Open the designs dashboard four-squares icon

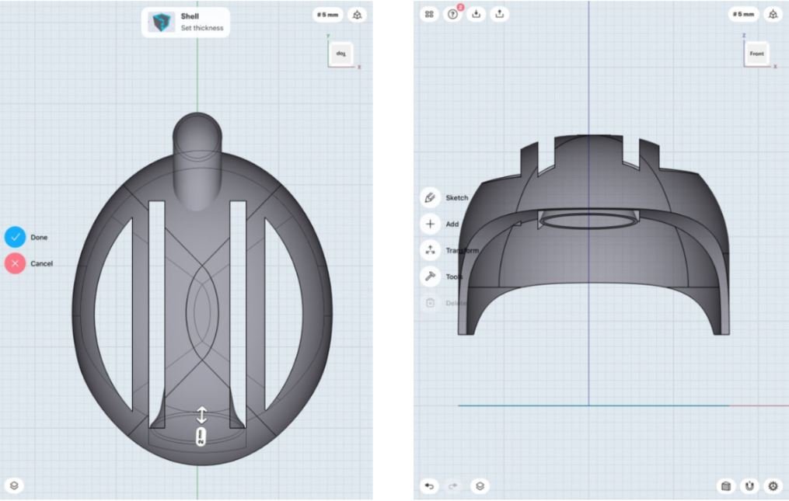point(430,14)
